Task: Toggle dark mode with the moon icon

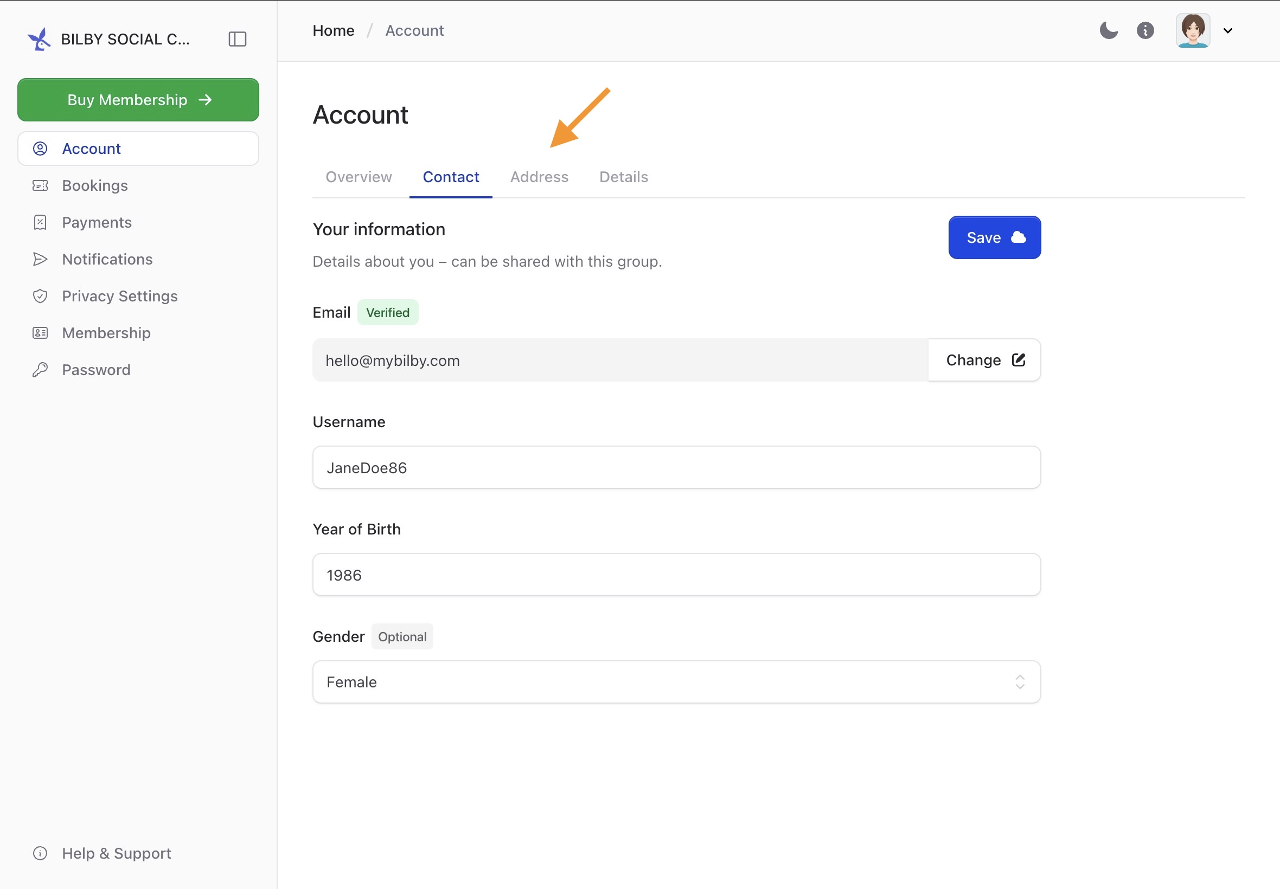Action: coord(1109,30)
